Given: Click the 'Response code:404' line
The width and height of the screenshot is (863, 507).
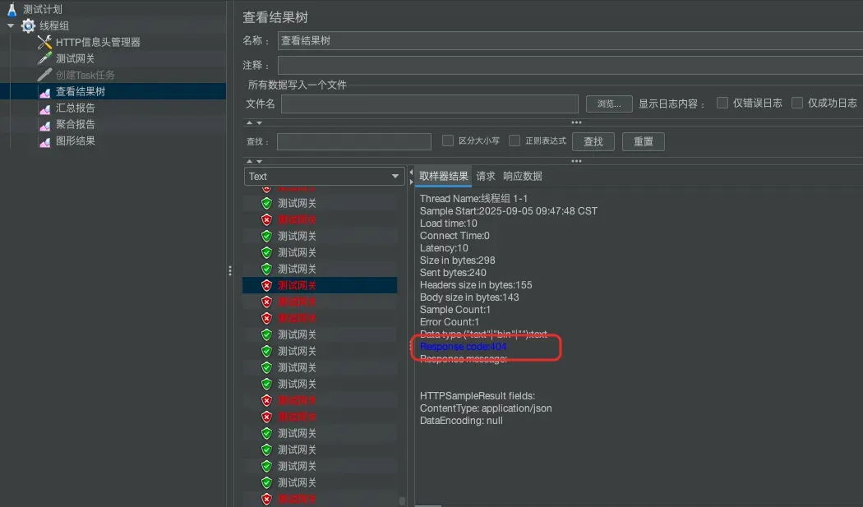Looking at the screenshot, I should (x=464, y=347).
